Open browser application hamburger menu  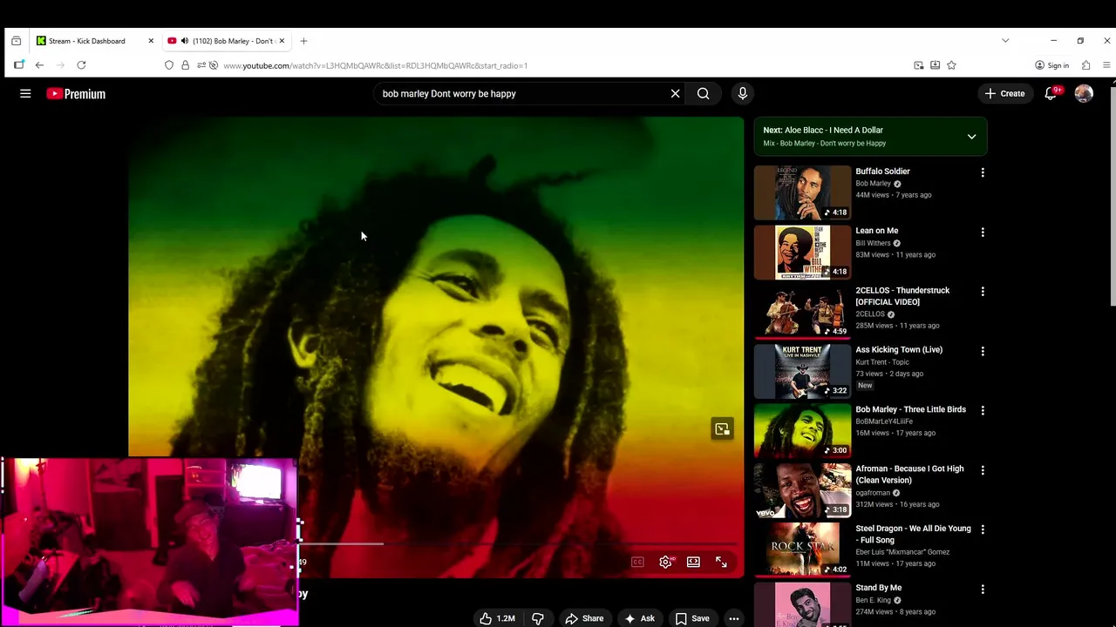point(1106,65)
